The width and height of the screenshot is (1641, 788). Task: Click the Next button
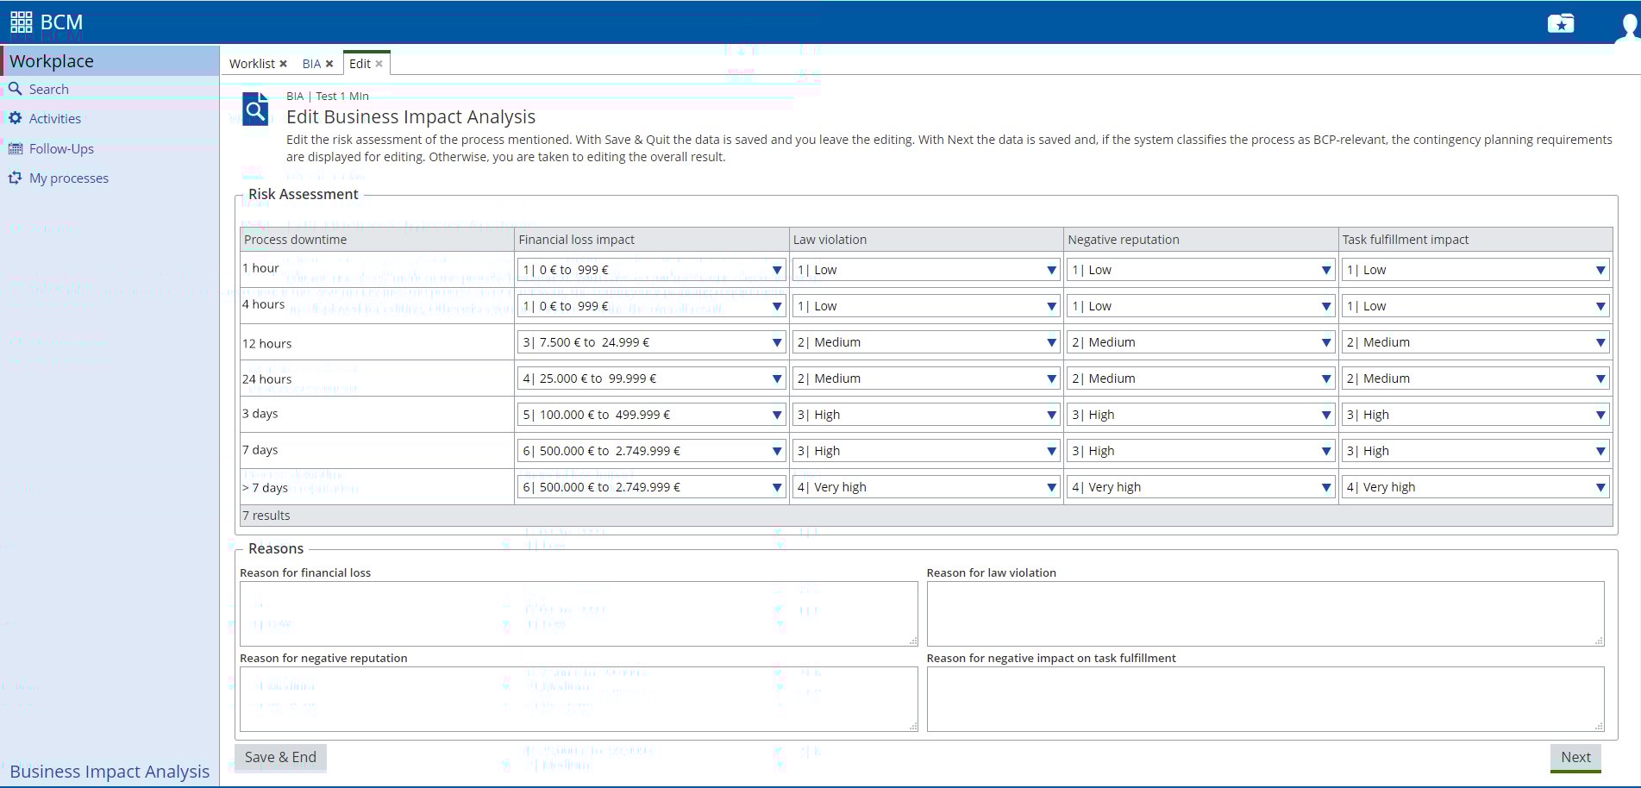point(1575,757)
